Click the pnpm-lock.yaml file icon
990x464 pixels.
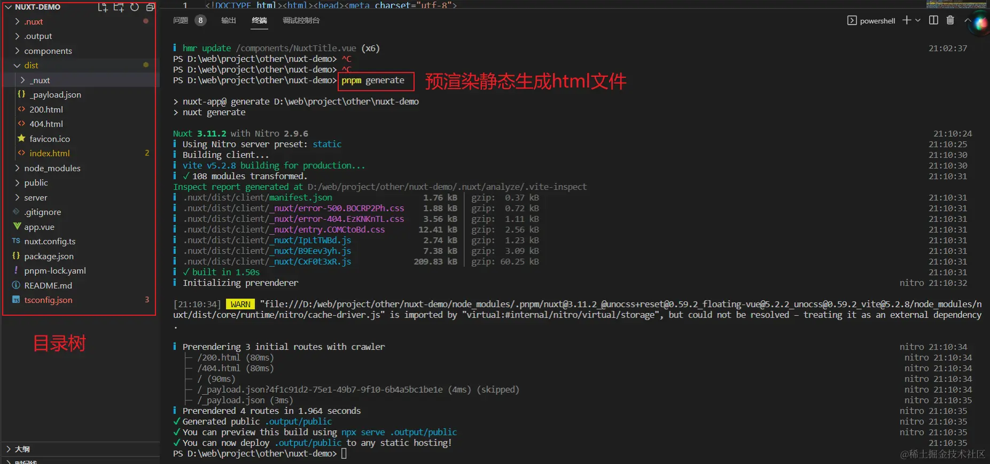point(16,270)
